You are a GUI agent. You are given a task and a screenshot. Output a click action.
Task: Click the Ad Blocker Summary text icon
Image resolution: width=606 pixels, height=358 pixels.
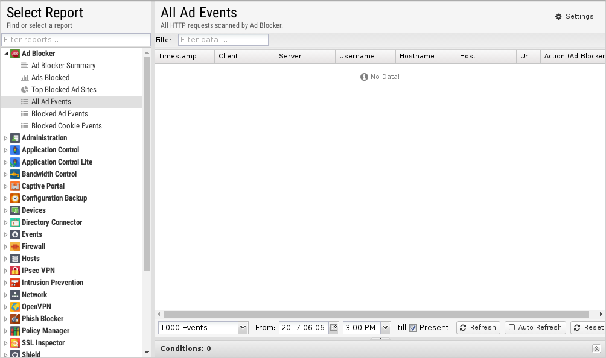(x=24, y=66)
